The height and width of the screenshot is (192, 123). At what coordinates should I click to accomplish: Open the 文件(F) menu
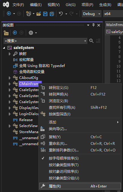18,5
